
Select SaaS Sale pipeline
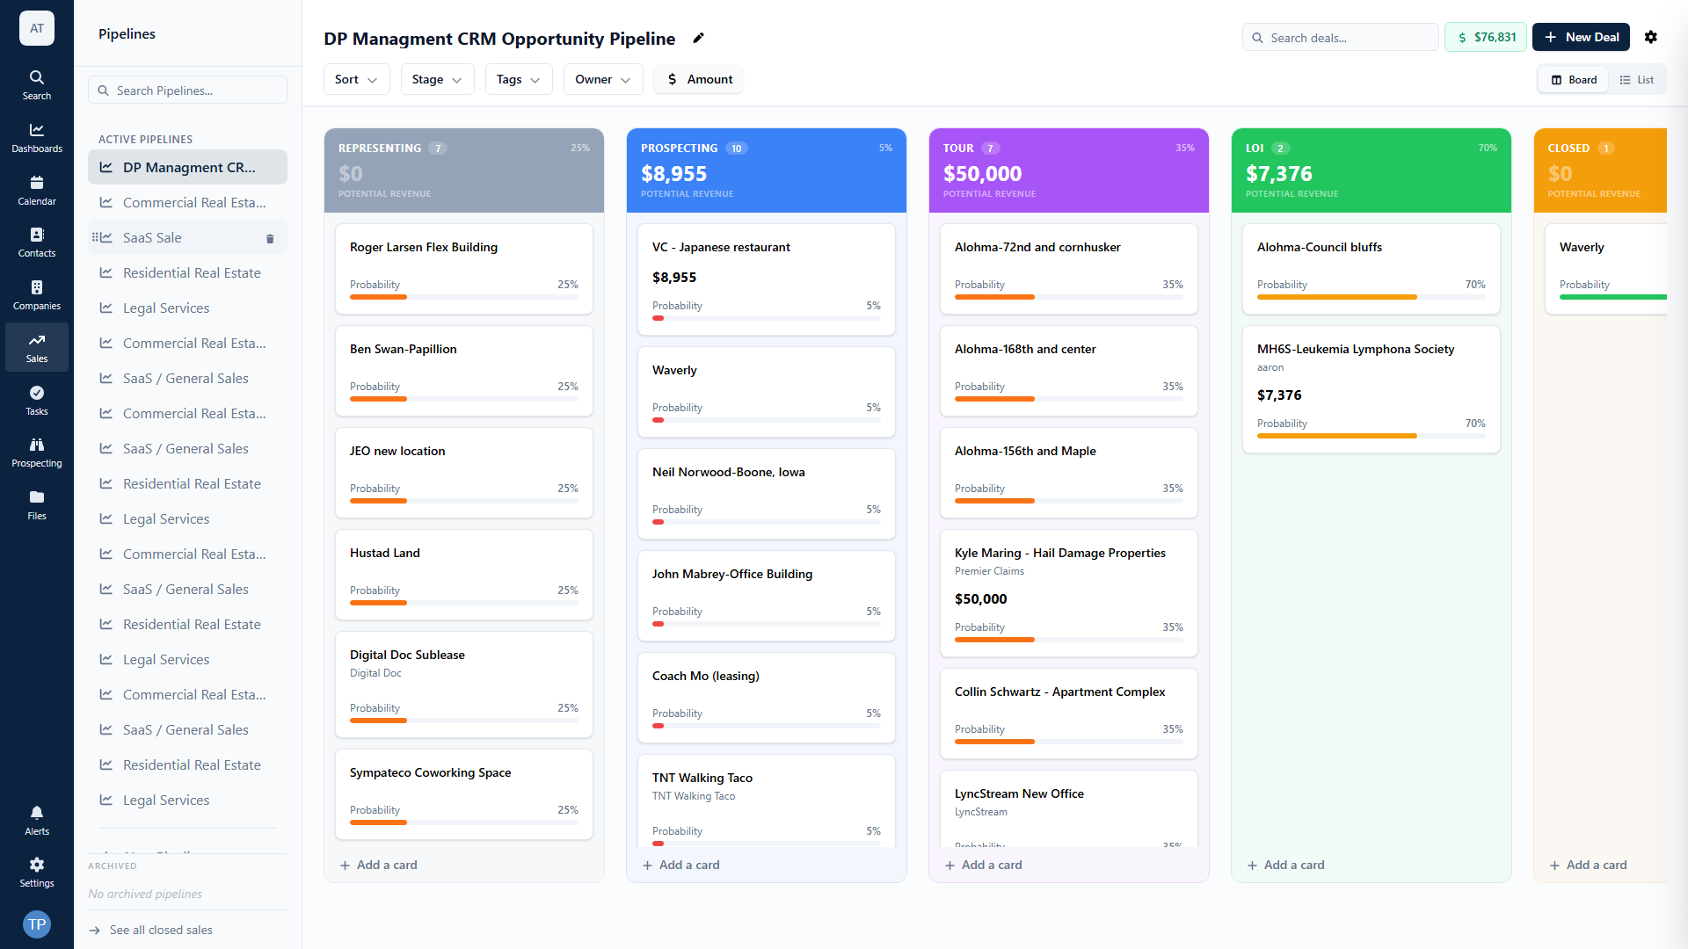187,237
